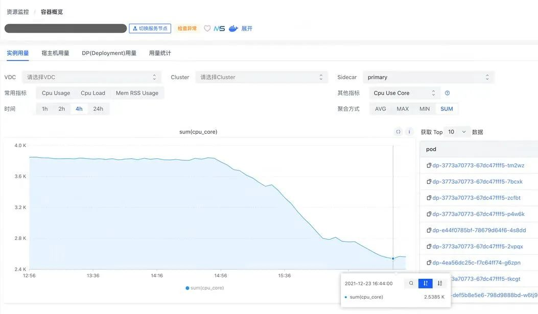Click the 切换服务节点 button

(x=150, y=29)
